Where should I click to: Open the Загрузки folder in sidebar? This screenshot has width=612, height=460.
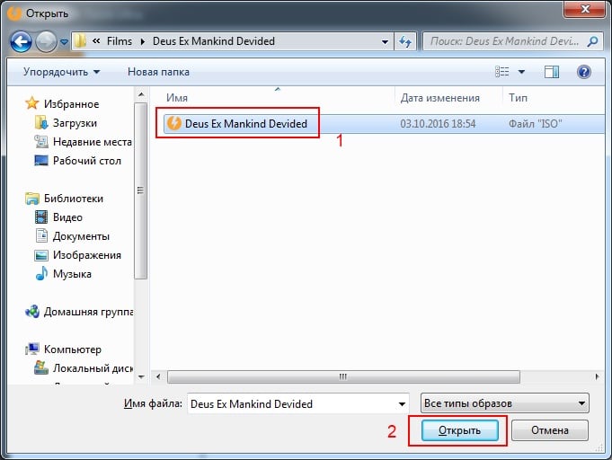pos(75,123)
